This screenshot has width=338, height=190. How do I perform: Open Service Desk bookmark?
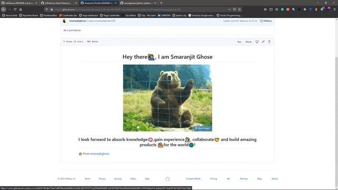[10, 15]
